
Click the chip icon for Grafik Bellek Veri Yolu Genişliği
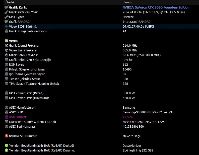point(6,60)
